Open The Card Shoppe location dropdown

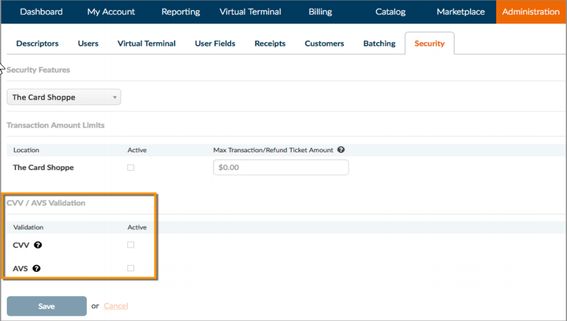coord(64,97)
